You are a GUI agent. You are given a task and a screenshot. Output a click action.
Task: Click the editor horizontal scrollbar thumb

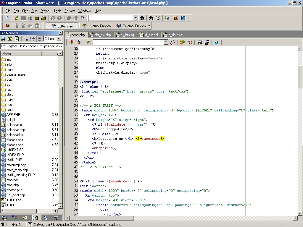(102, 218)
